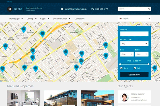Click the envelope icon beside info@byaviators.com
Viewport: 160px width, 106px height.
point(62,9)
